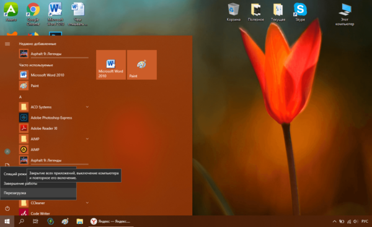Open the Wi-Fi network tray icon
Viewport: 372px width, 227px height.
(349, 221)
